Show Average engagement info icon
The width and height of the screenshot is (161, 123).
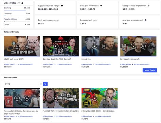click(x=146, y=20)
